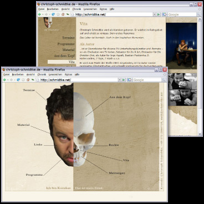The height and width of the screenshot is (204, 204).
Task: Click the search magnifier icon in the front window
Action: point(164,80)
